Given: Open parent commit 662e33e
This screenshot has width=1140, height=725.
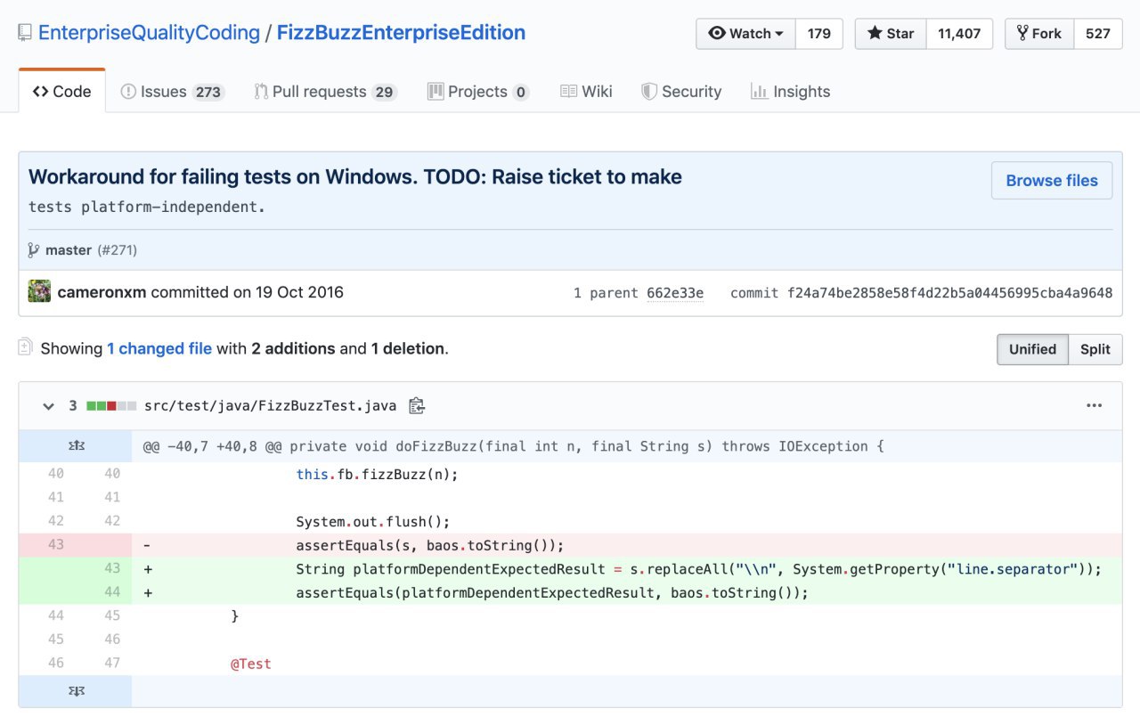Looking at the screenshot, I should [x=675, y=293].
